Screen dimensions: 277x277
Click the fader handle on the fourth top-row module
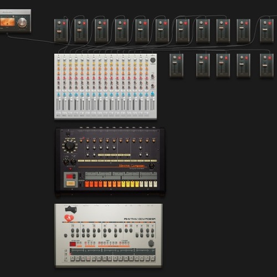[x=120, y=29]
